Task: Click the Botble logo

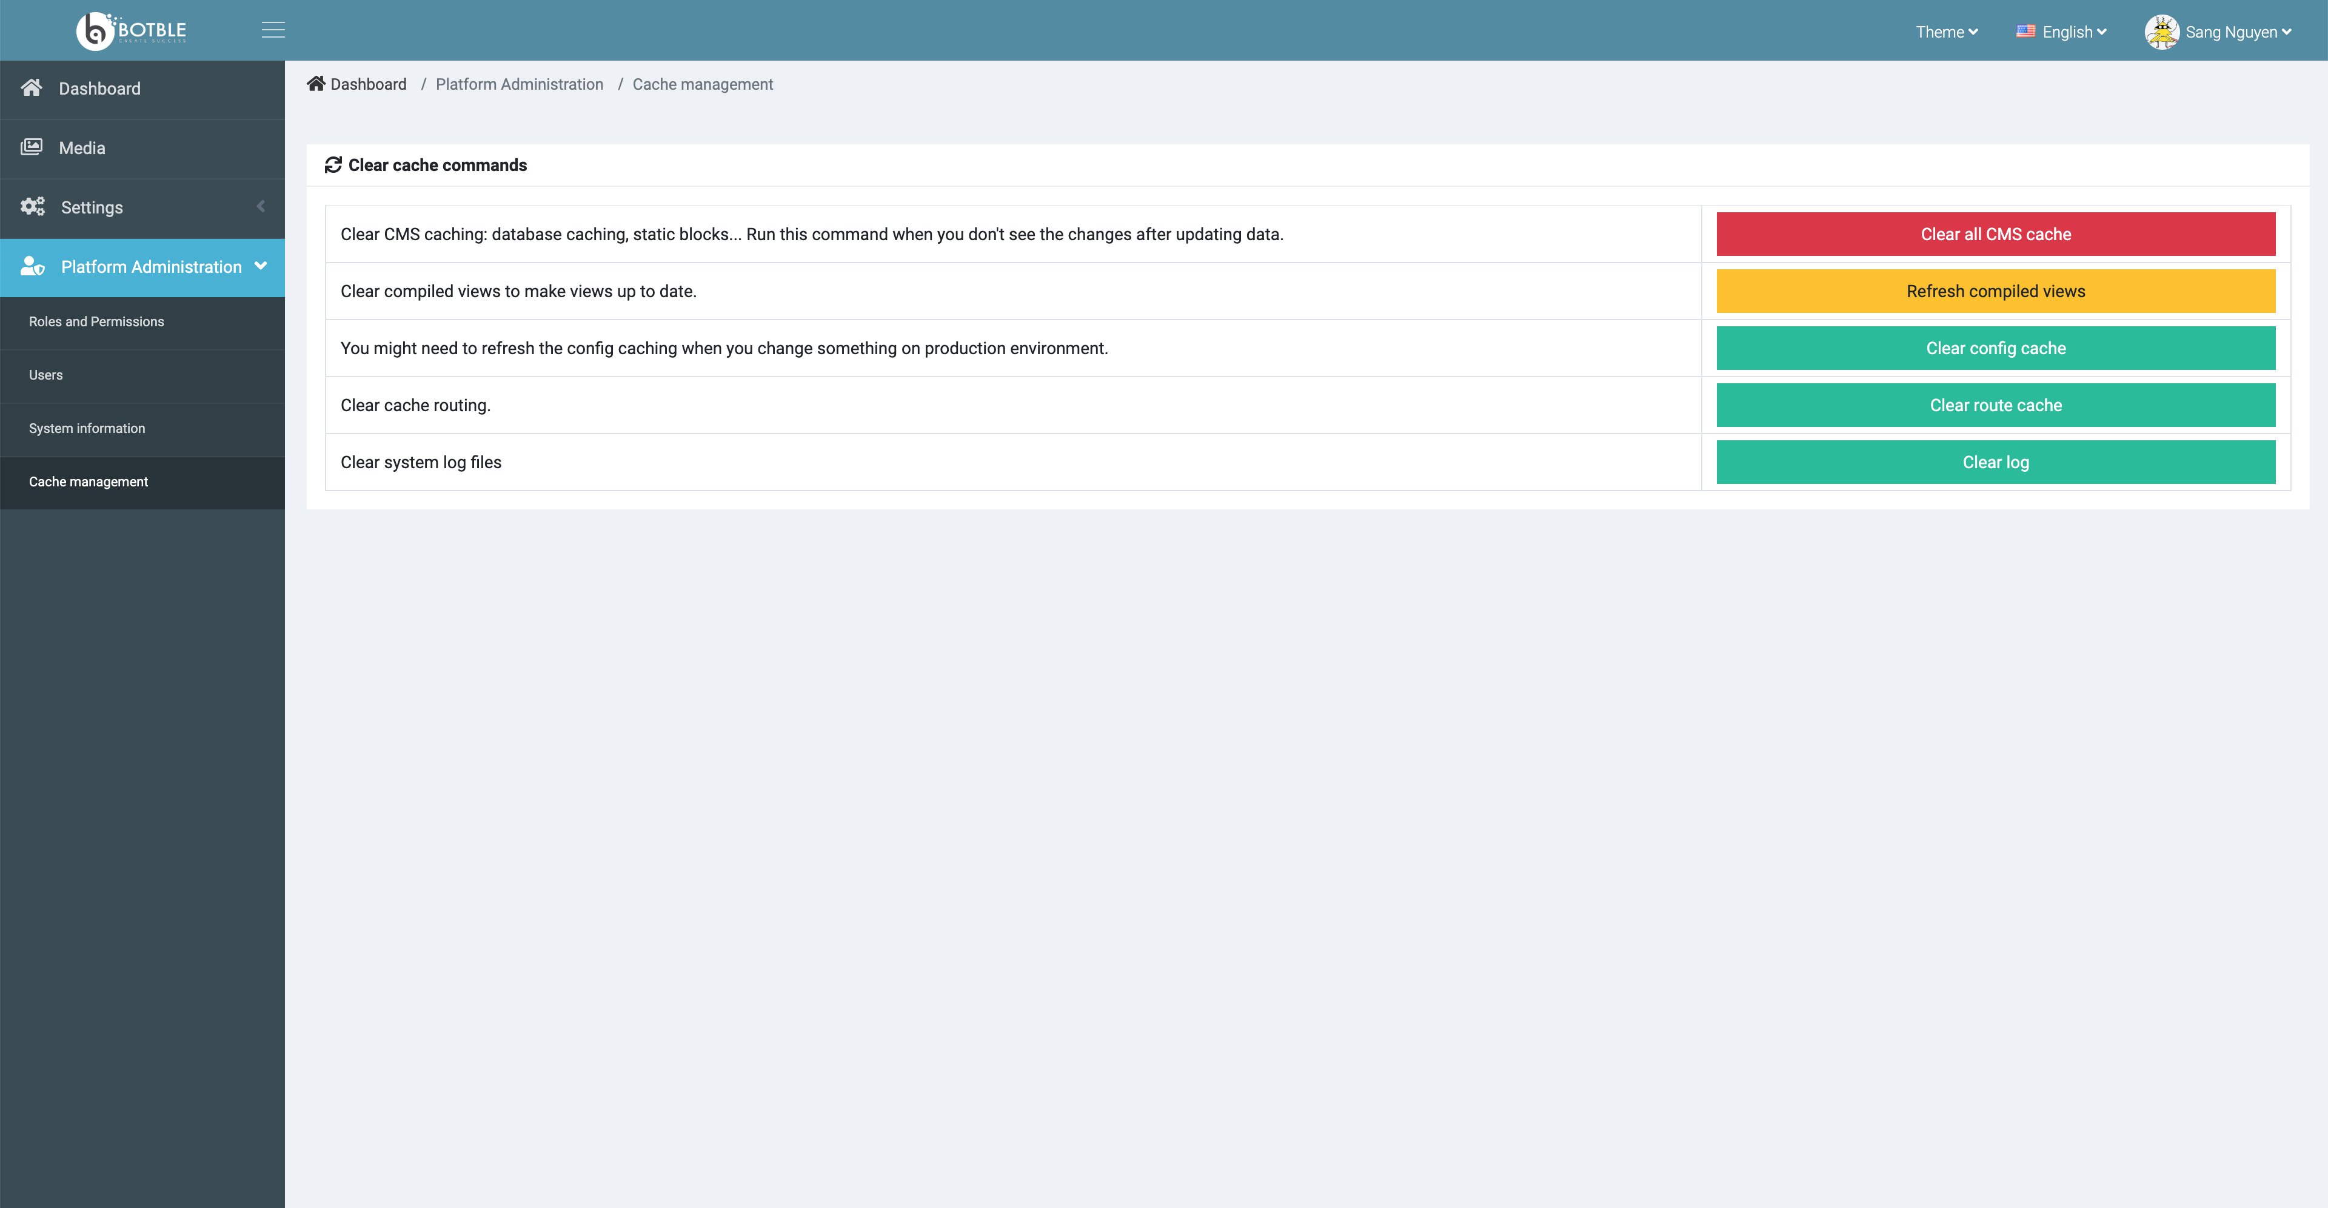Action: [x=132, y=31]
